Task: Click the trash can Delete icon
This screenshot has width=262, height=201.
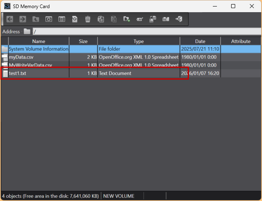Action: [88, 19]
